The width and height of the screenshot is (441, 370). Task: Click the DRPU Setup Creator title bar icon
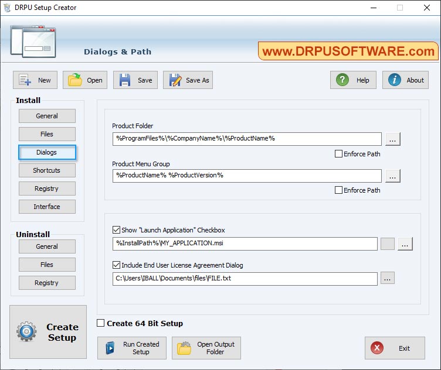pos(7,8)
